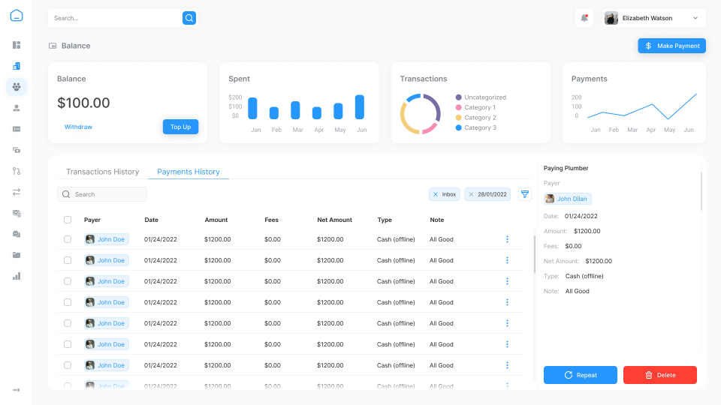721x405 pixels.
Task: Click the filter funnel icon
Action: [525, 194]
